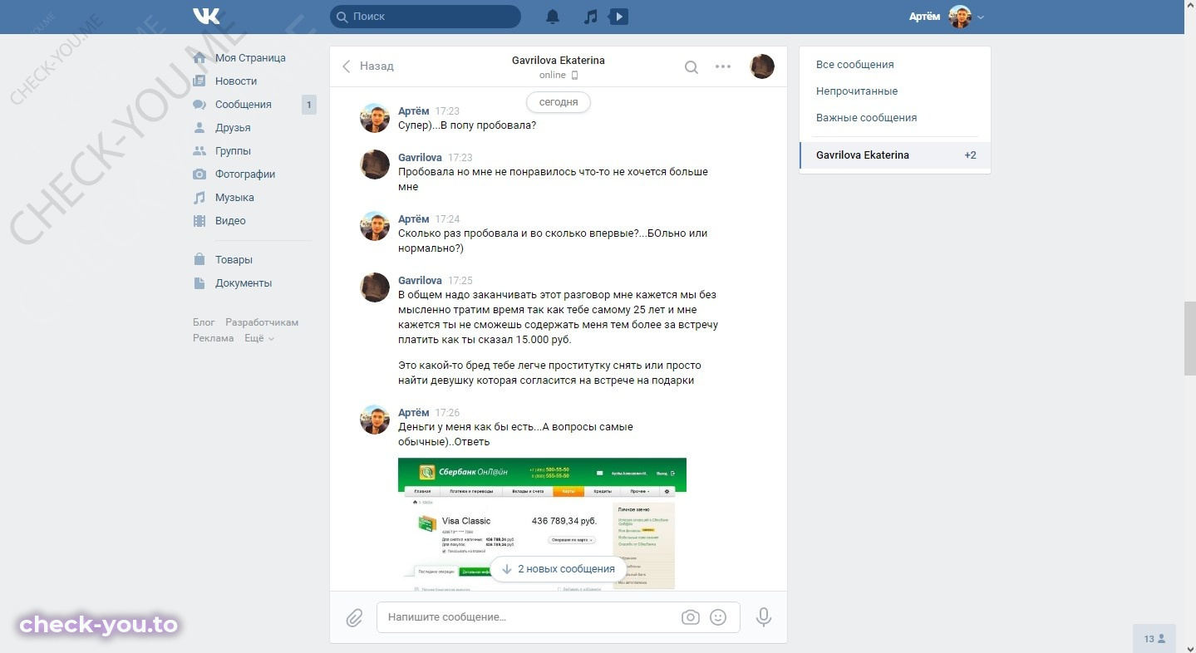Click the home icon beside Моя Страница
This screenshot has height=653, width=1196.
point(199,58)
